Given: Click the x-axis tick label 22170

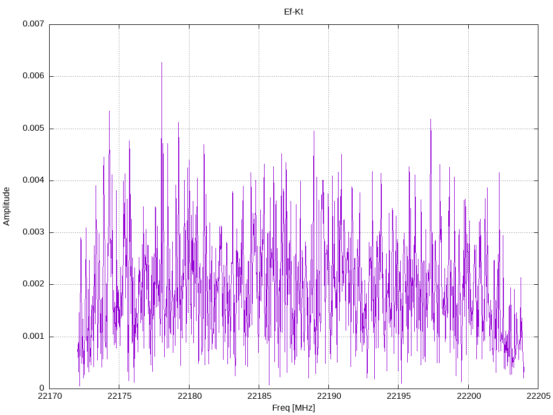Looking at the screenshot, I should pyautogui.click(x=50, y=396).
